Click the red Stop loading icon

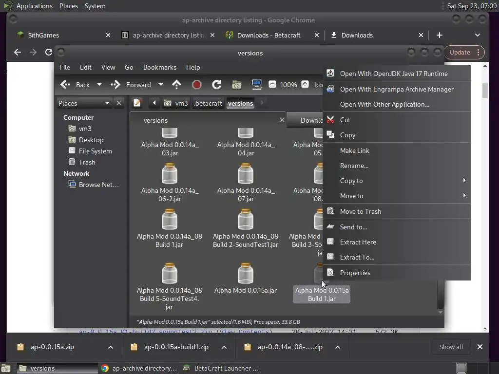[x=197, y=85]
